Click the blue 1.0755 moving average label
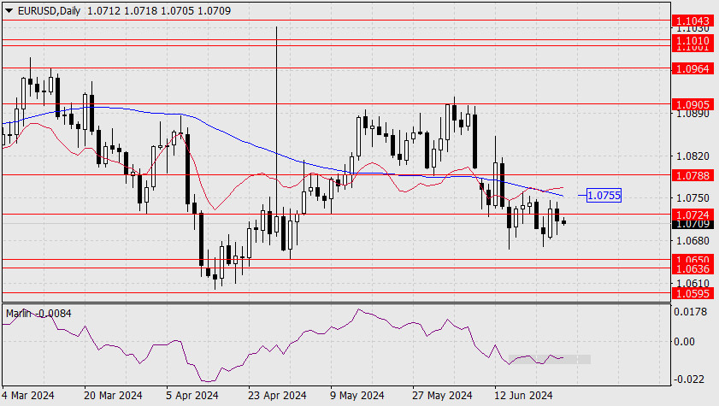This screenshot has width=719, height=406. point(604,196)
